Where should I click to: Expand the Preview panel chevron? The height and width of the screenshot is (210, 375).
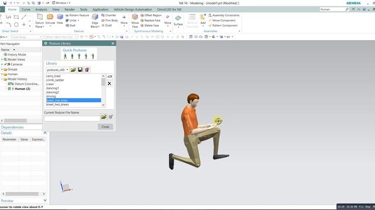tap(45, 201)
